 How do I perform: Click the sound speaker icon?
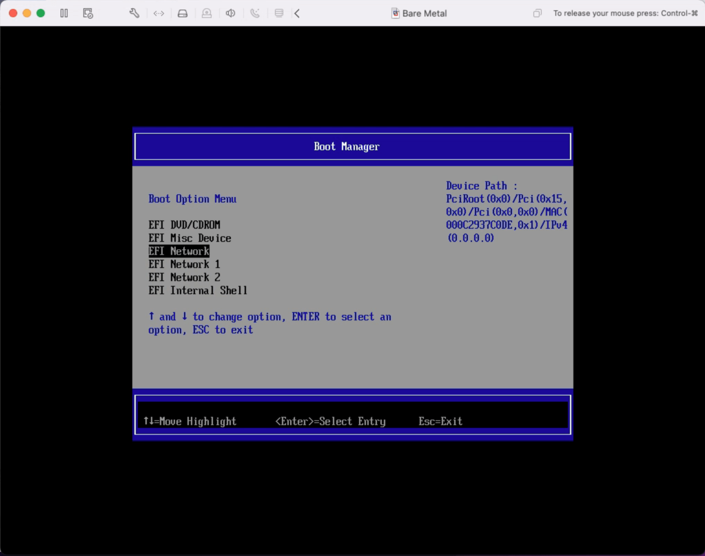230,13
